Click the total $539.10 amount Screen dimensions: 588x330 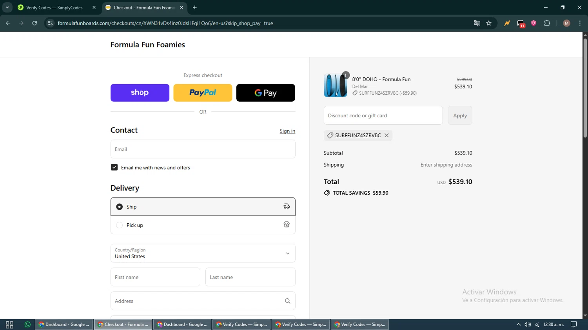click(460, 182)
